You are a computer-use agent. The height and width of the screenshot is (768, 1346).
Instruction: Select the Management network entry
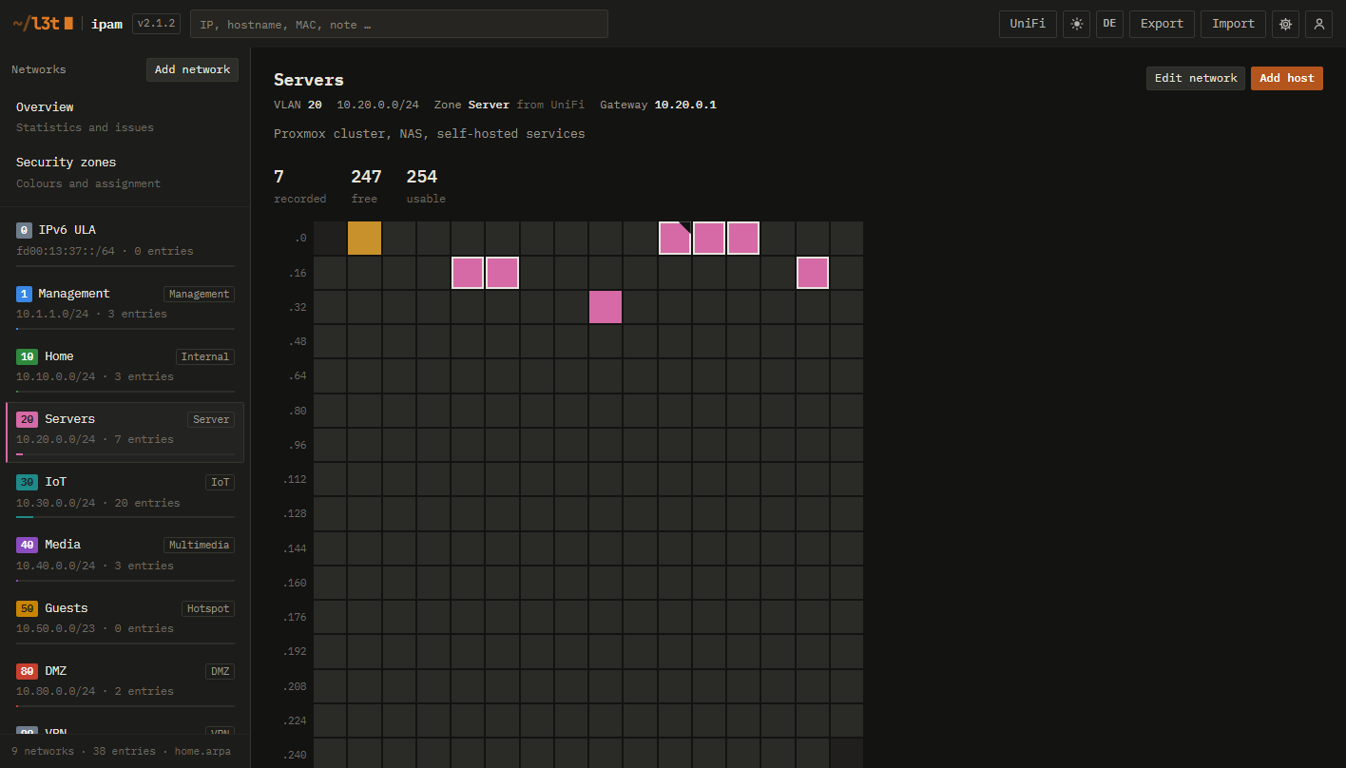(x=125, y=305)
